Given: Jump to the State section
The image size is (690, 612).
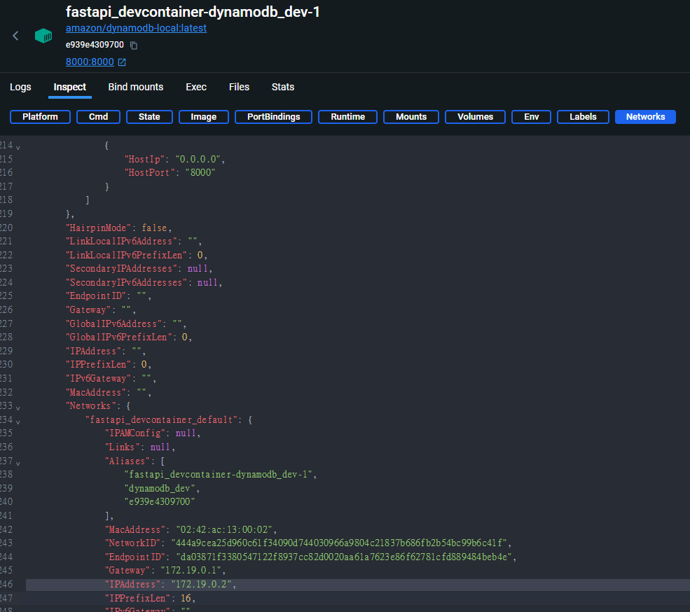Looking at the screenshot, I should click(149, 117).
